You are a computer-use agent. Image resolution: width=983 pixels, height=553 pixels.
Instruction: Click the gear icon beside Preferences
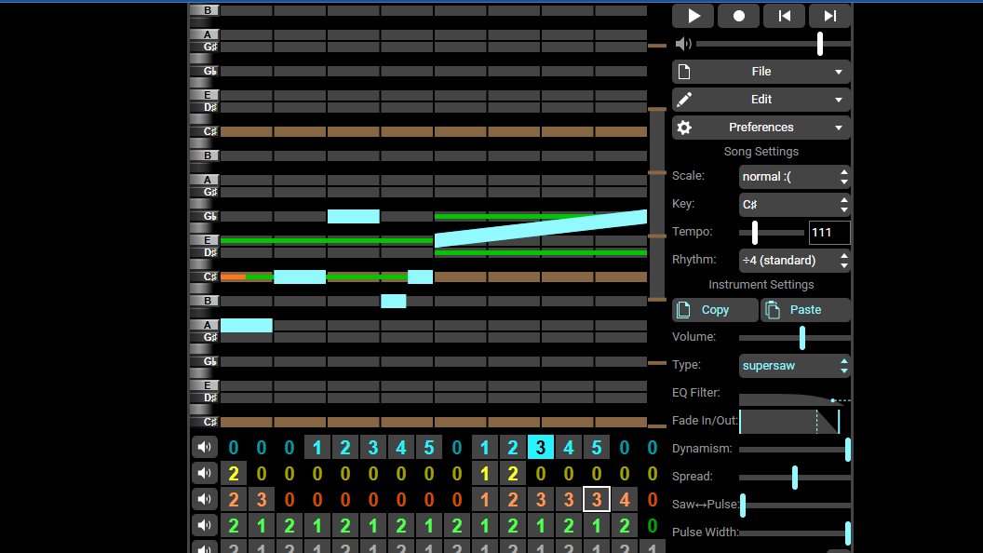coord(684,128)
